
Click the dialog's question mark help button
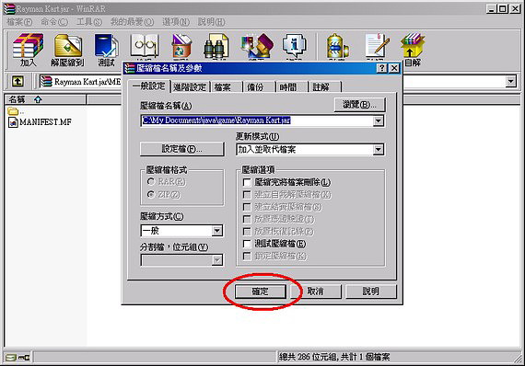click(x=381, y=68)
